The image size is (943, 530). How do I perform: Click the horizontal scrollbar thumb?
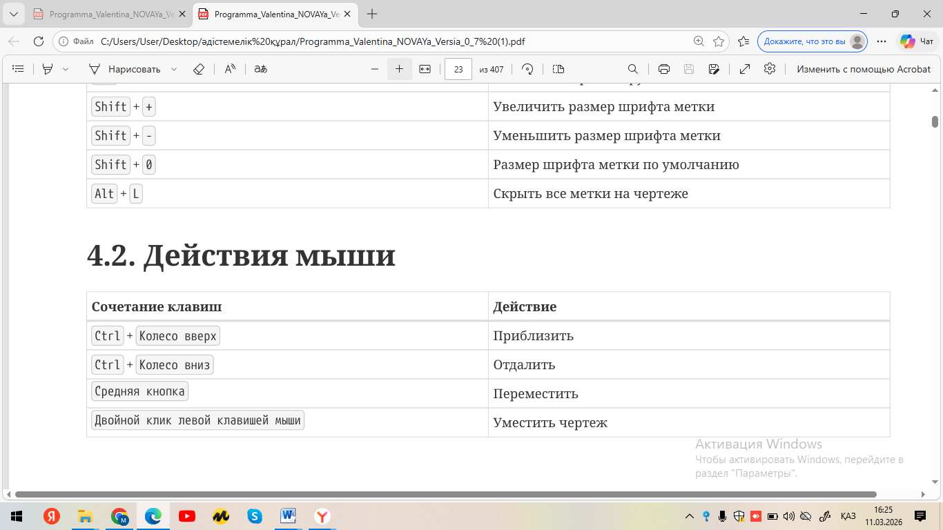pos(446,494)
